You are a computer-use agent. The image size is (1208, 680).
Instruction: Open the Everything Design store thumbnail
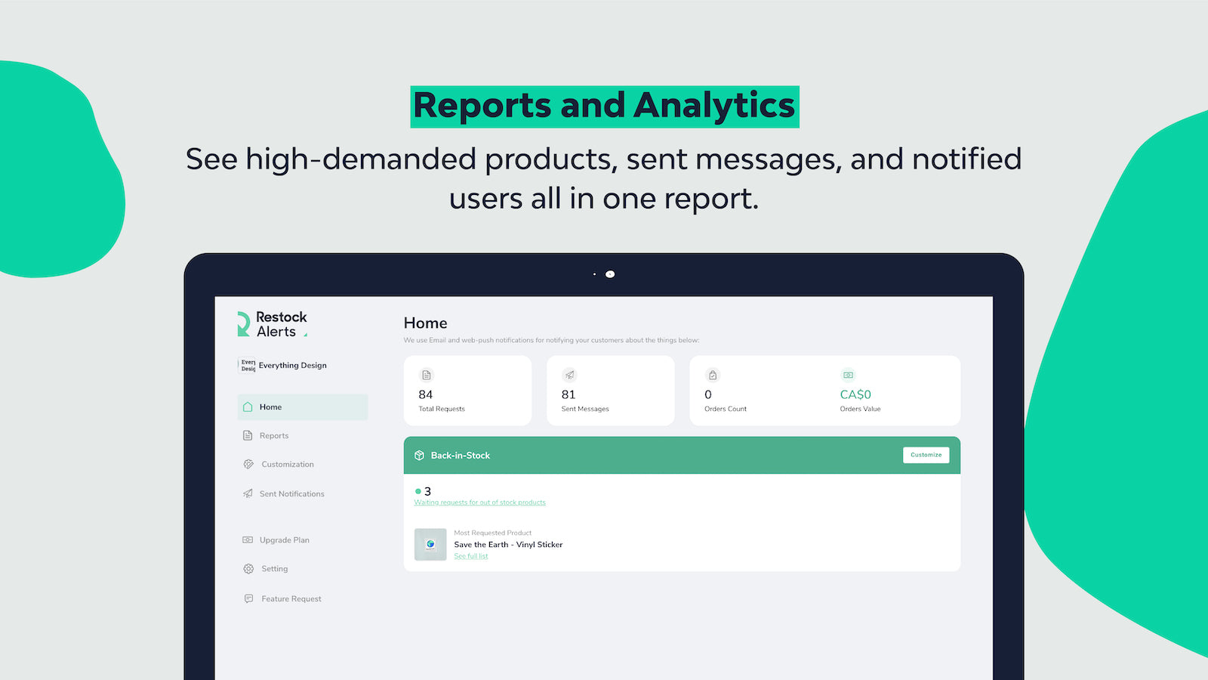click(x=247, y=366)
